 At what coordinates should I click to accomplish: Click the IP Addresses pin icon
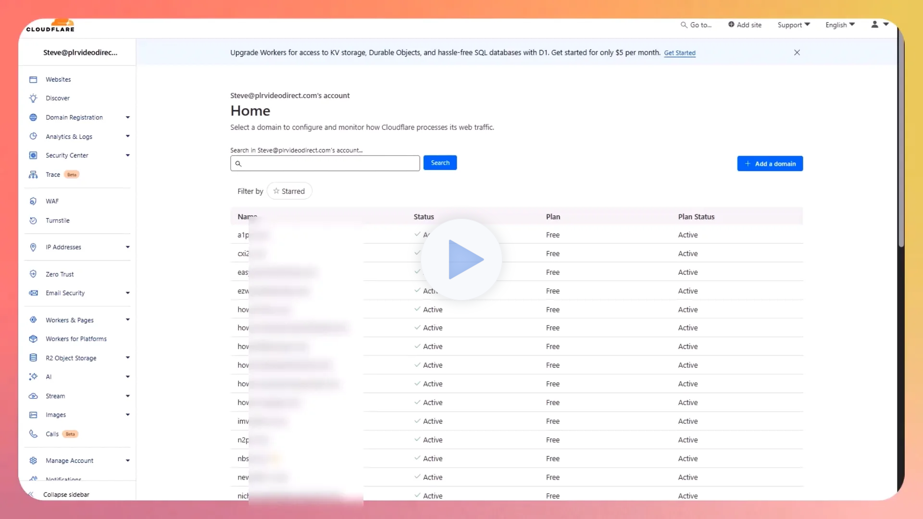(33, 247)
